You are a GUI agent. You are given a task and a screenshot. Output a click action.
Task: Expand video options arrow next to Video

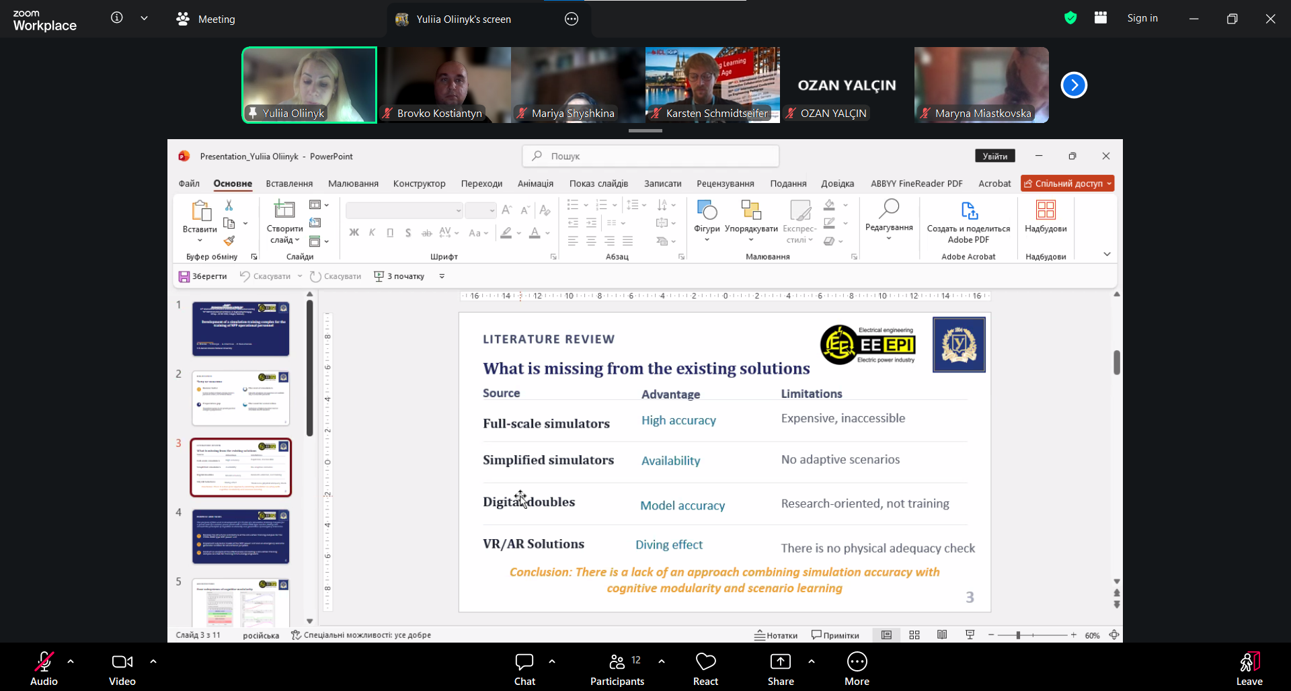click(x=153, y=661)
